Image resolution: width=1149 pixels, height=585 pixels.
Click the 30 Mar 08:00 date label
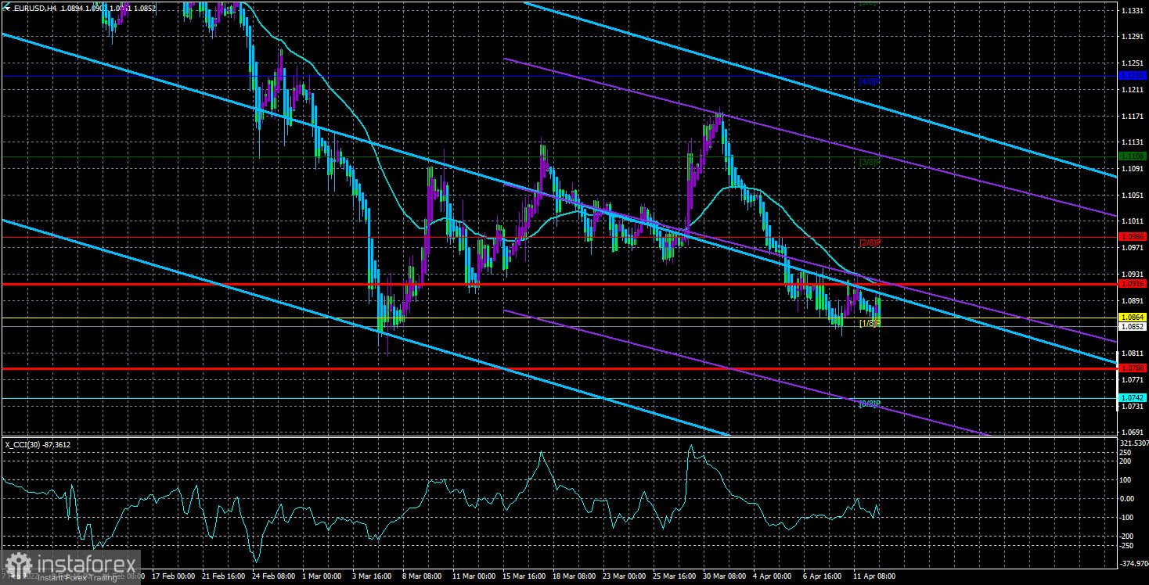pyautogui.click(x=723, y=576)
